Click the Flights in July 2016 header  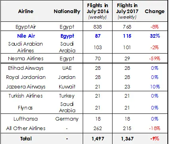coord(98,12)
